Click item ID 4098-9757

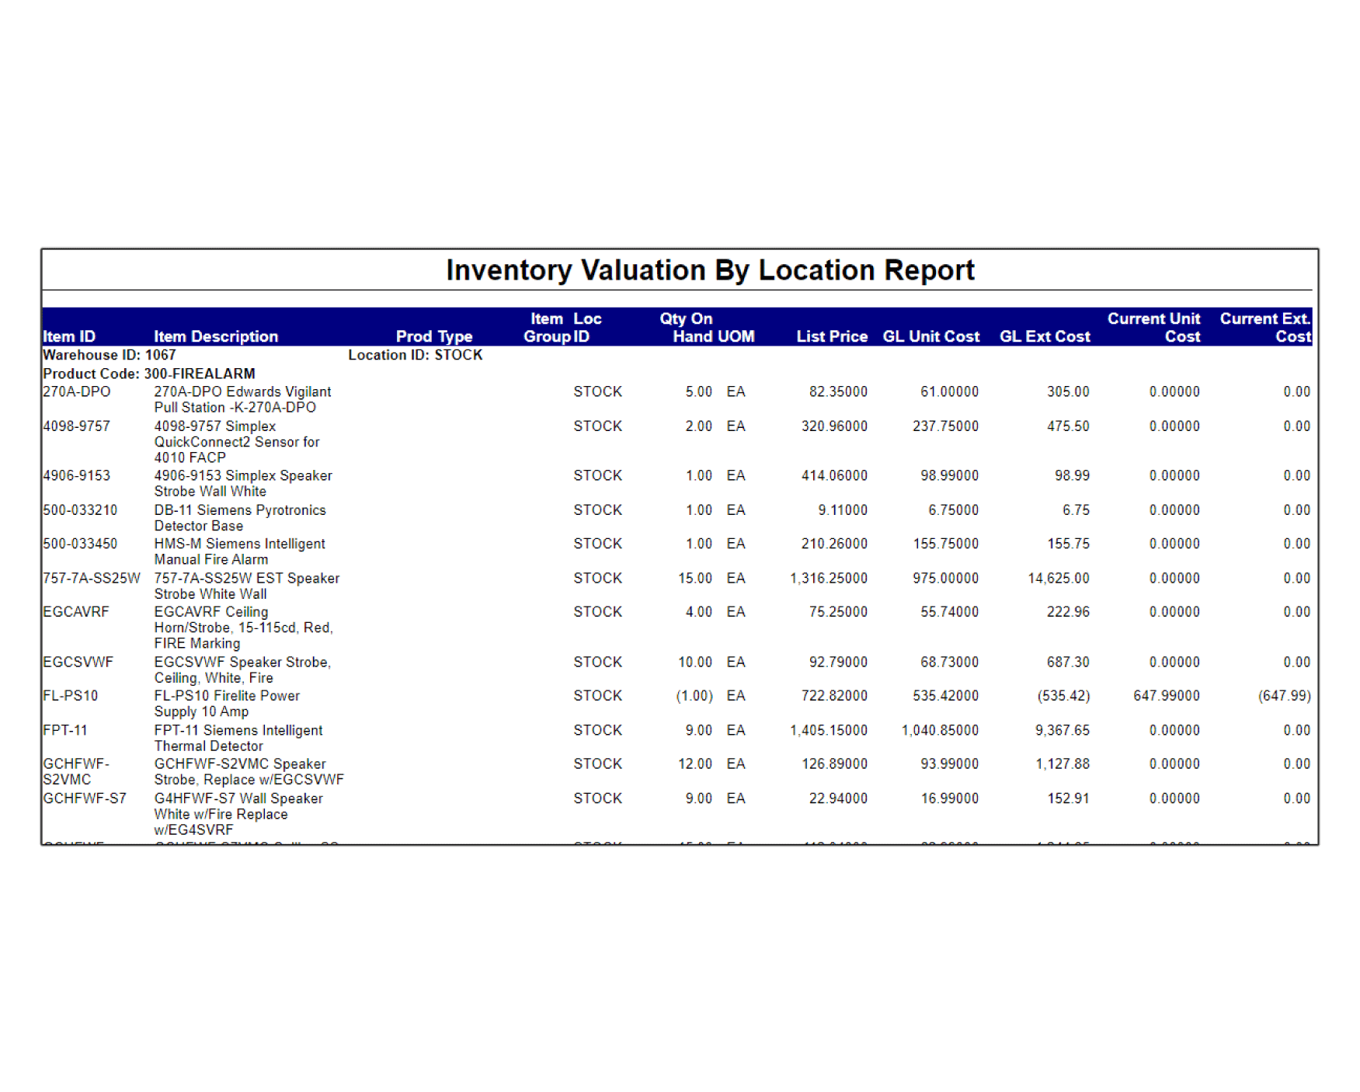pyautogui.click(x=76, y=426)
